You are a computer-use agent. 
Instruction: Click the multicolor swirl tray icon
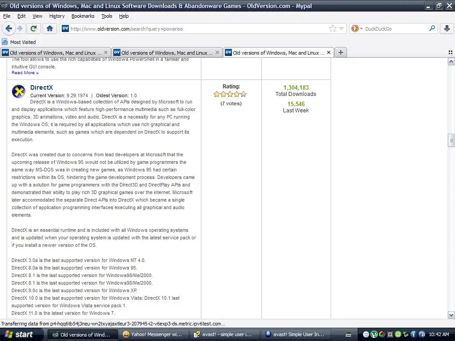[382, 335]
